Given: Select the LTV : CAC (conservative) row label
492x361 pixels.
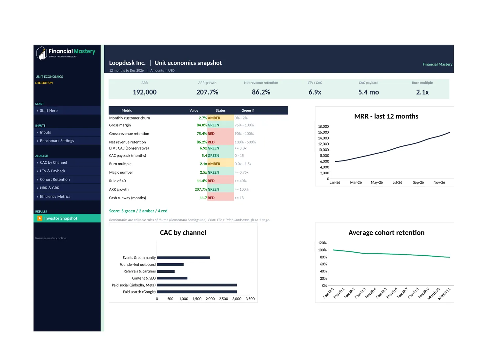Looking at the screenshot, I should tap(129, 148).
